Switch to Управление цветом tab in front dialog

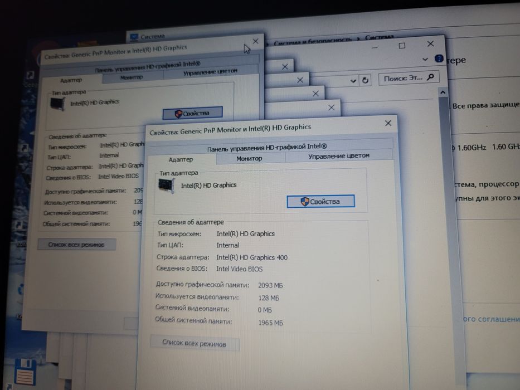(x=339, y=155)
